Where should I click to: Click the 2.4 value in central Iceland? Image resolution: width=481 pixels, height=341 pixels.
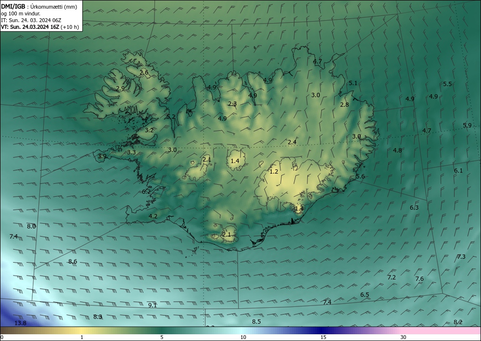tap(292, 142)
